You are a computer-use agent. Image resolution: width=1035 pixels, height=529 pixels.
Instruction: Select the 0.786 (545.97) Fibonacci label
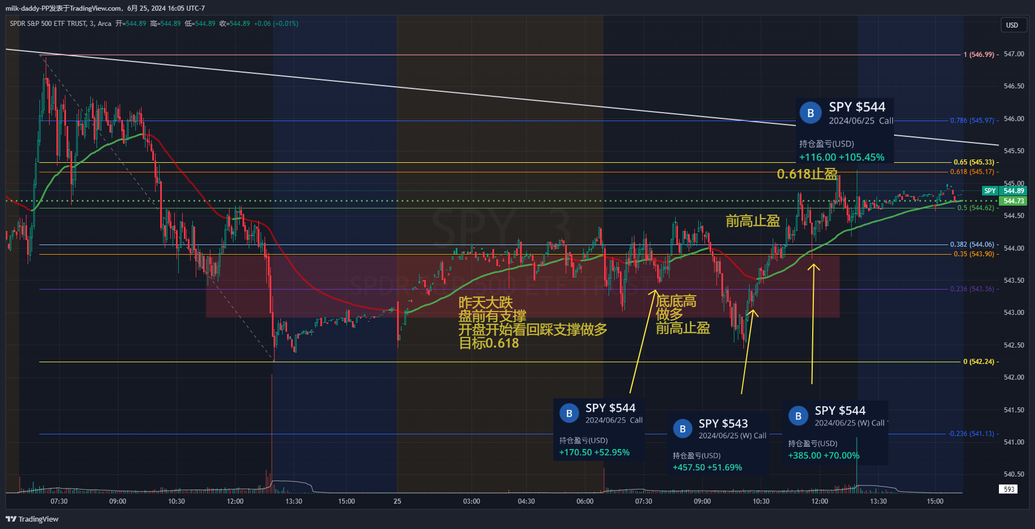point(972,121)
